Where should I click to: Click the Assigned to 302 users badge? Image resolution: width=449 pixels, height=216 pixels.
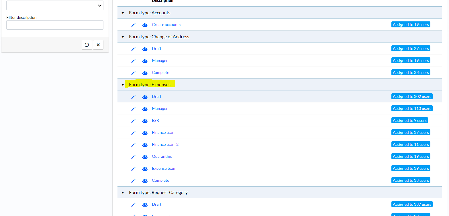(x=412, y=96)
